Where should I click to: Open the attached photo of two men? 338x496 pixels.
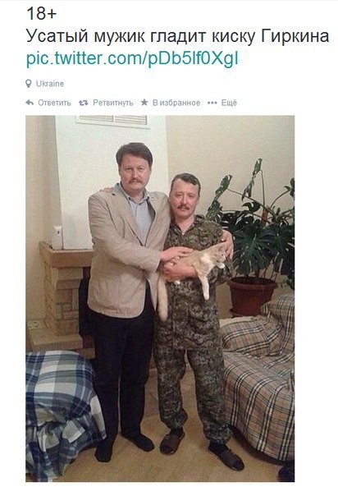pyautogui.click(x=160, y=298)
